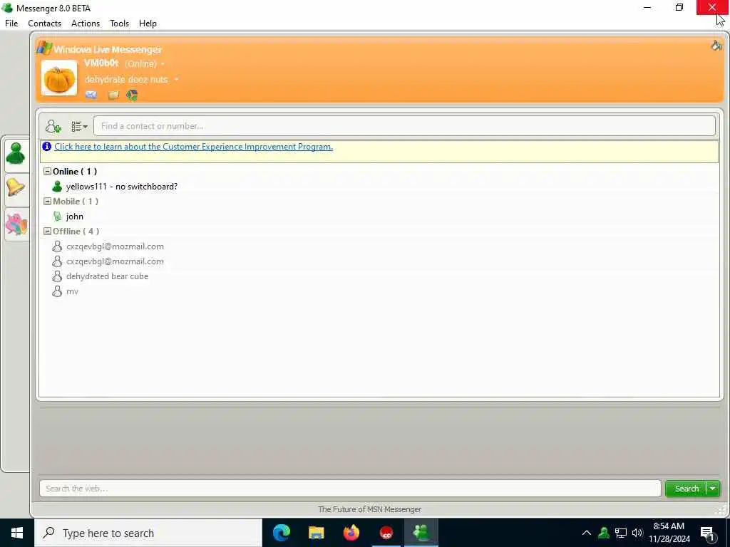Image resolution: width=730 pixels, height=547 pixels.
Task: Click The Future of MSN Messenger text
Action: coord(370,509)
